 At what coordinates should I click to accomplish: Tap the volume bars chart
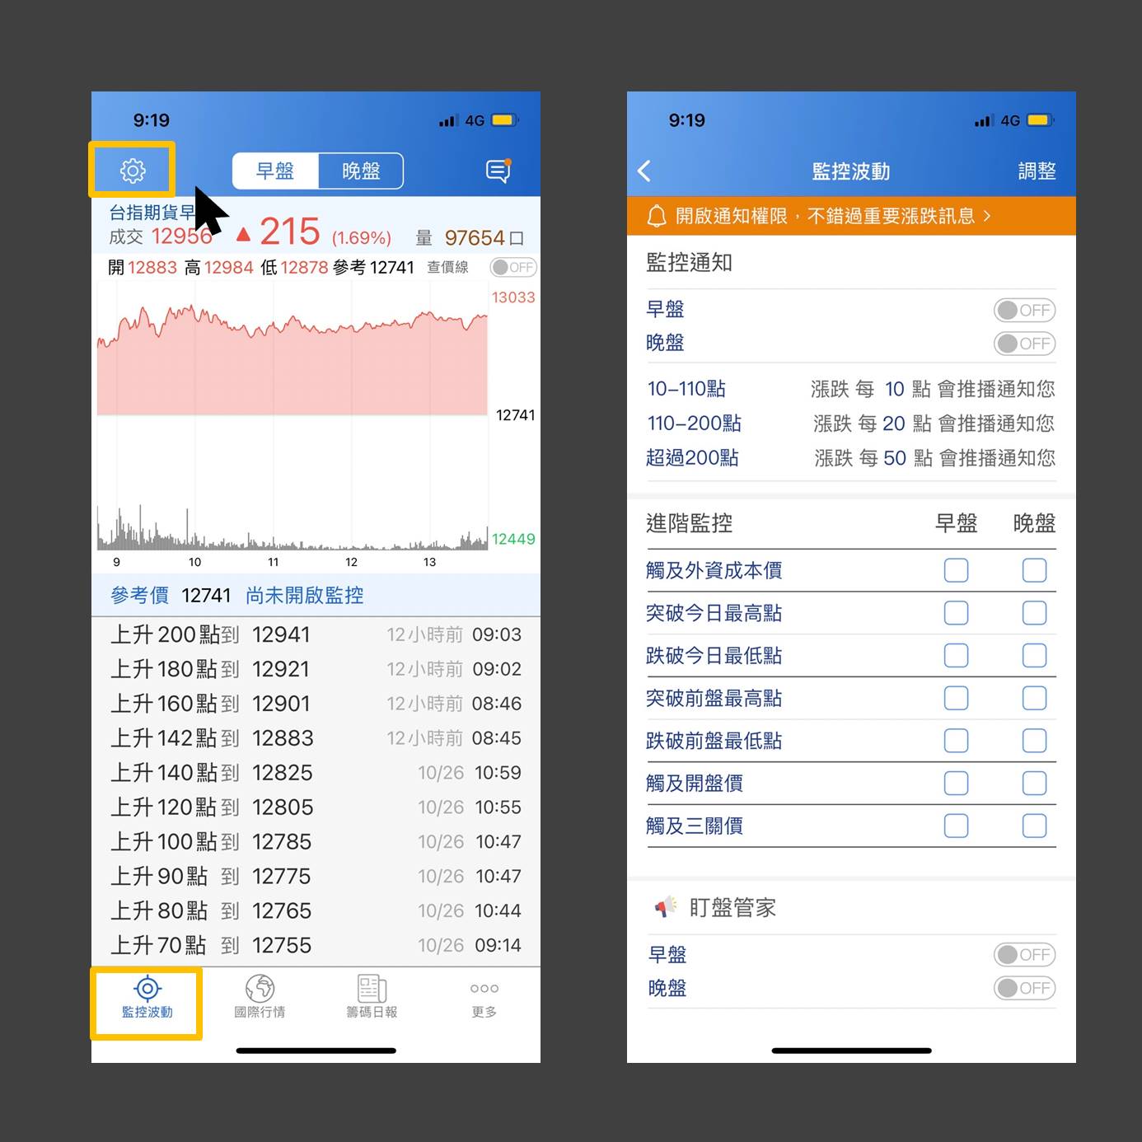tap(293, 527)
